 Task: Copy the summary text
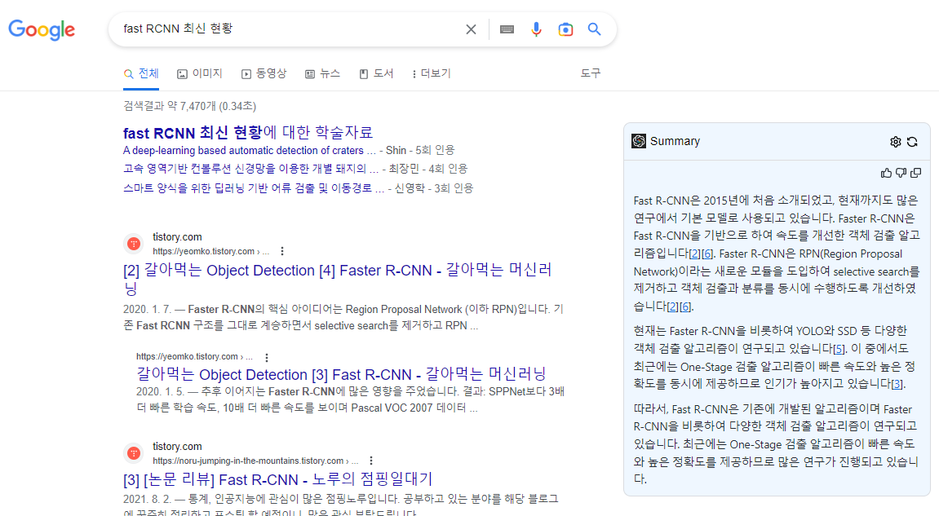coord(915,173)
